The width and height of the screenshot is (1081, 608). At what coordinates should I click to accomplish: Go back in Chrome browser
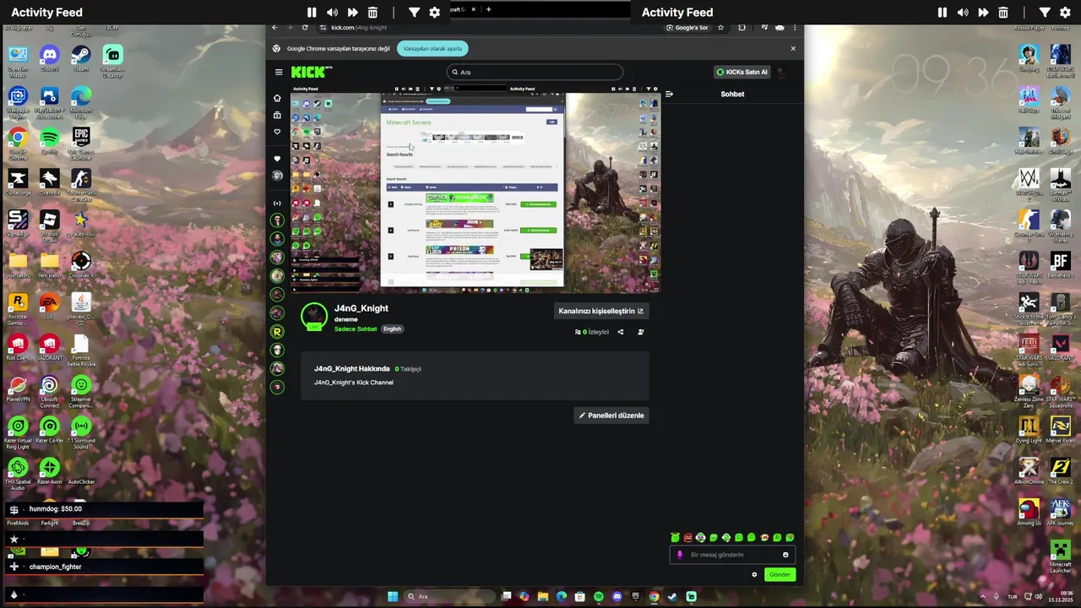(x=274, y=27)
